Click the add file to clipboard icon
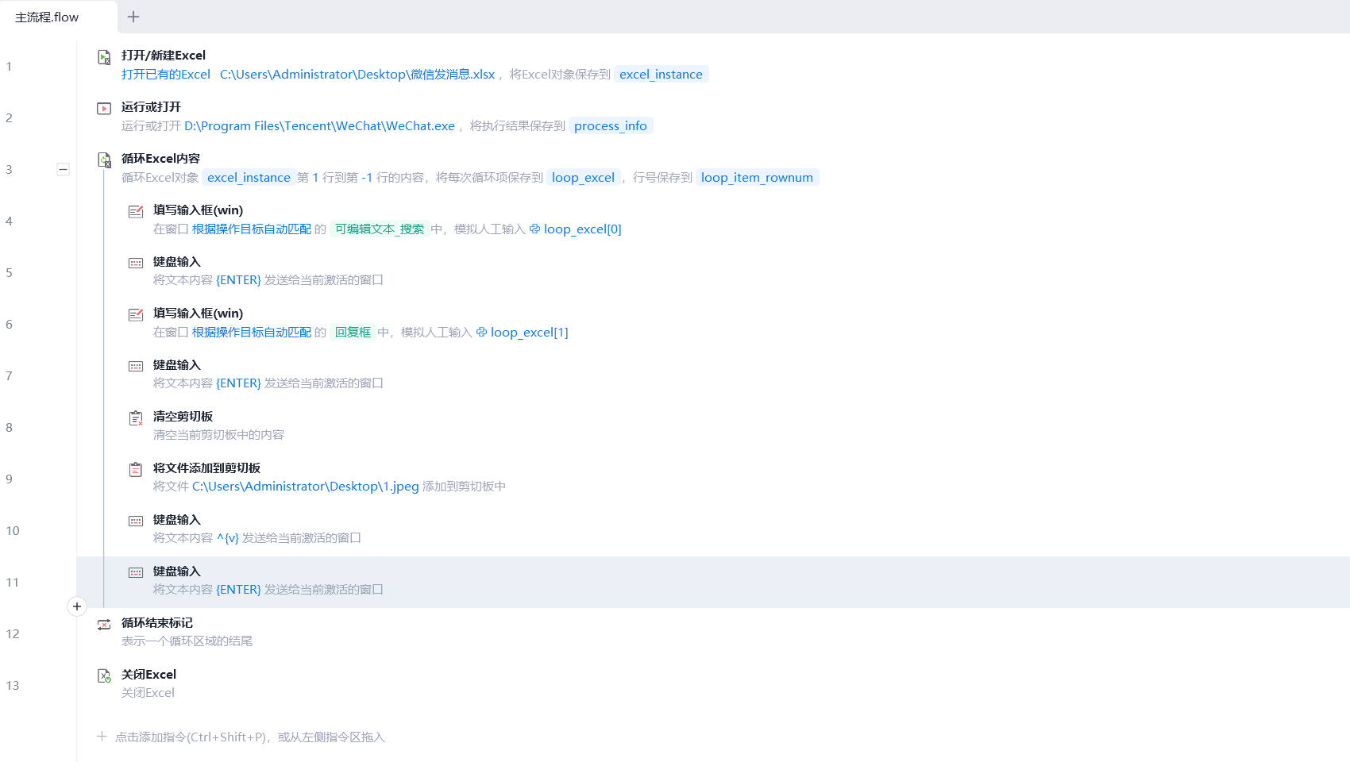Viewport: 1350px width, 762px height. (x=136, y=470)
